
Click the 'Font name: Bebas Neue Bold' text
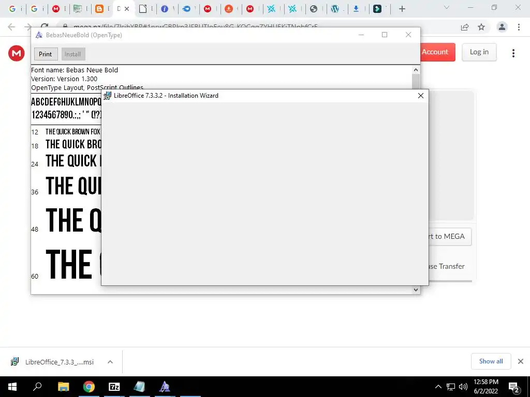(x=75, y=70)
